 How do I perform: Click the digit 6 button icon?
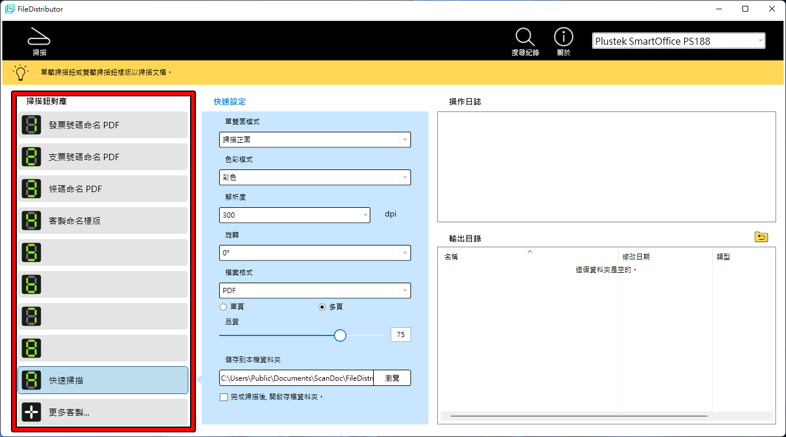(x=31, y=284)
